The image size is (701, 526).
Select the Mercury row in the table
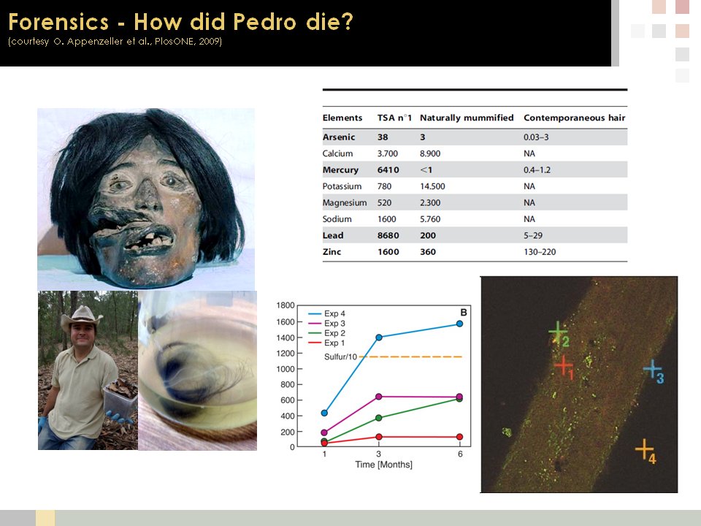pyautogui.click(x=475, y=170)
